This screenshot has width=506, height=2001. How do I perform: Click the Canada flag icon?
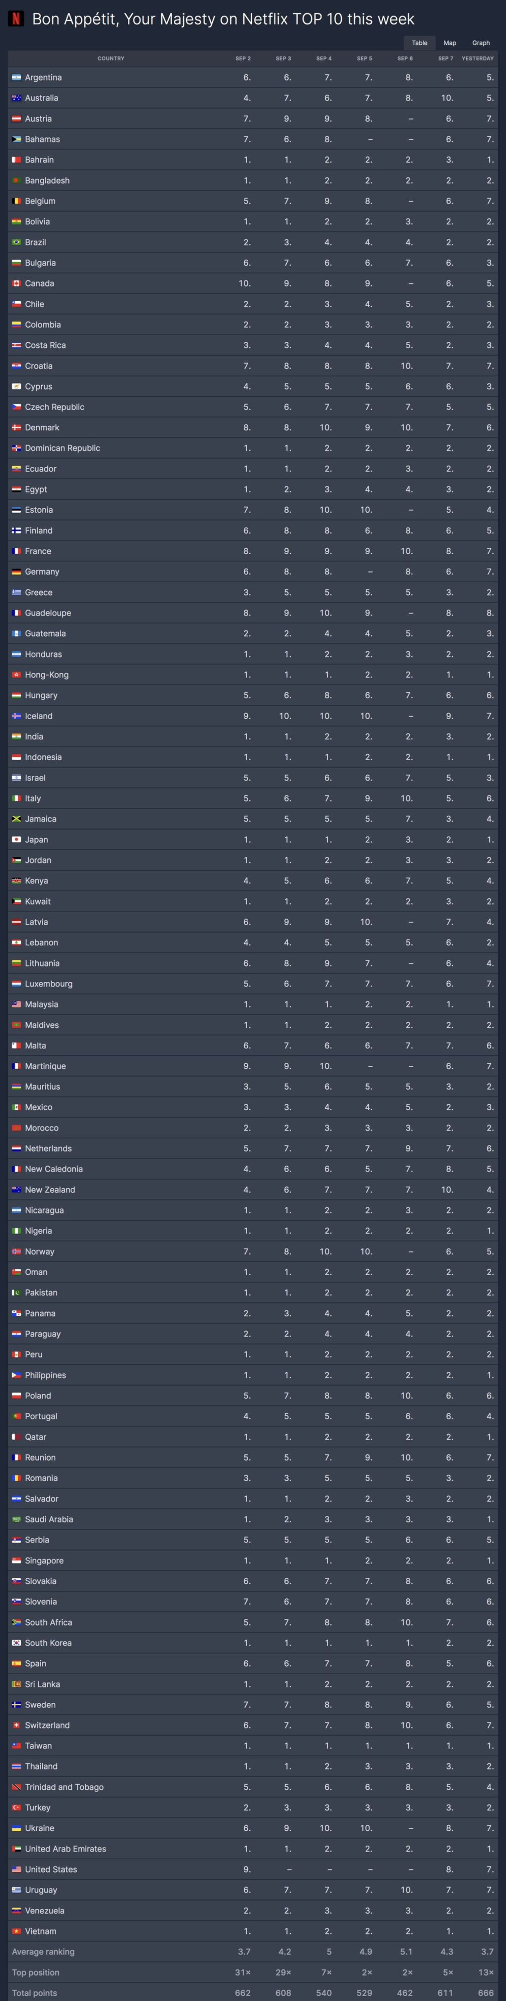(16, 284)
